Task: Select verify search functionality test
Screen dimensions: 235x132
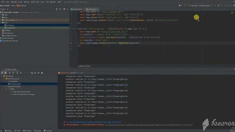Action: (x=21, y=92)
